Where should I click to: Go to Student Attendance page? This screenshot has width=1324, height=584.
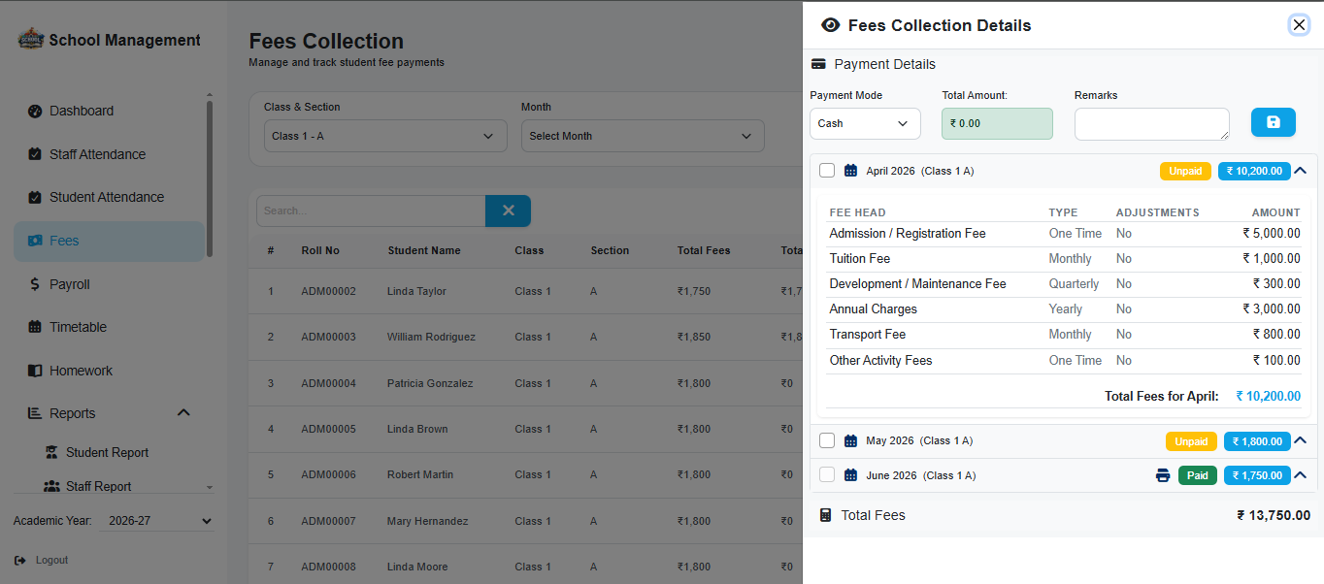coord(109,197)
